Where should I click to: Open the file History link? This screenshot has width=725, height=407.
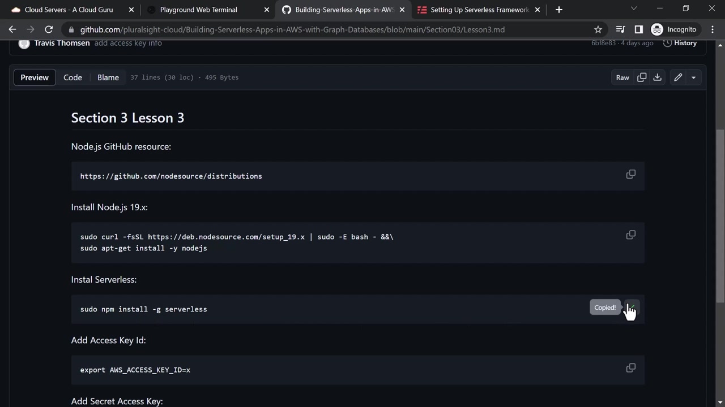[680, 43]
